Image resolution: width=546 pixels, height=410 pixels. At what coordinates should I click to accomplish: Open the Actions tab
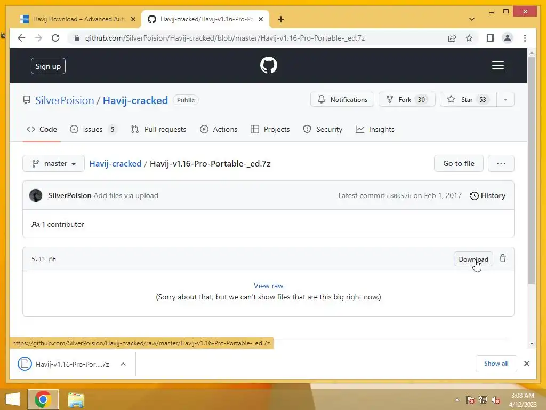pos(219,129)
